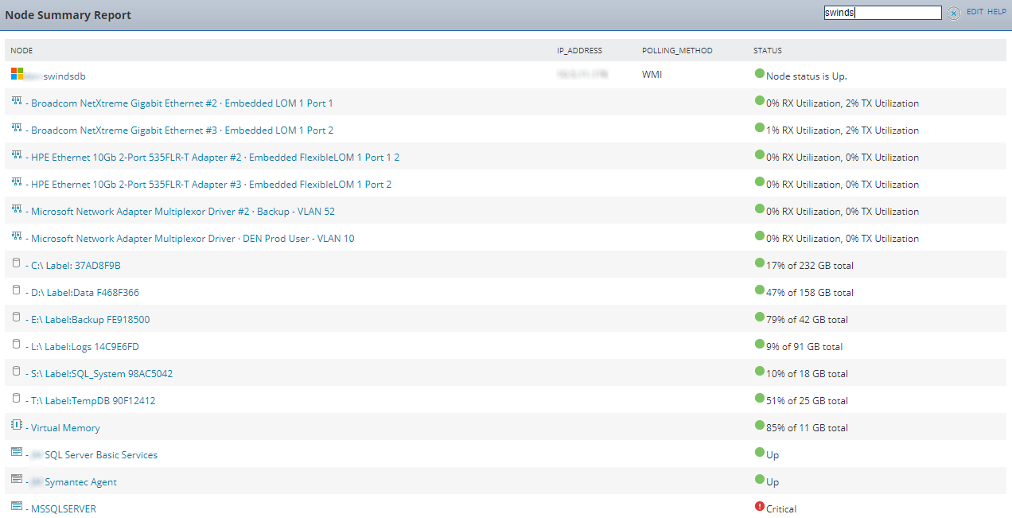The width and height of the screenshot is (1012, 518).
Task: Click the 9% of 91 GB total status
Action: coord(804,347)
